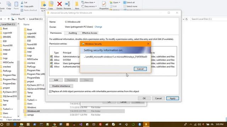Cancel the Windows Security progress dialog

tap(140, 69)
